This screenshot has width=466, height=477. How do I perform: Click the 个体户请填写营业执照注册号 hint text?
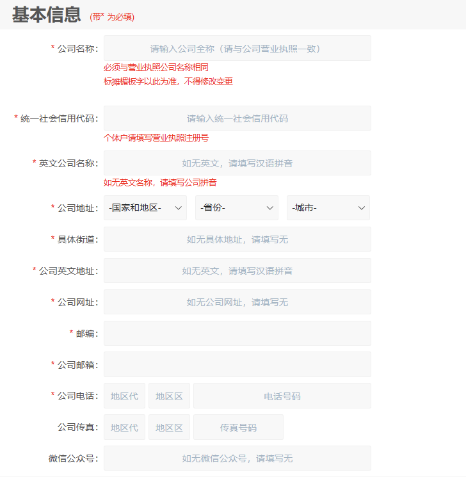(x=156, y=138)
